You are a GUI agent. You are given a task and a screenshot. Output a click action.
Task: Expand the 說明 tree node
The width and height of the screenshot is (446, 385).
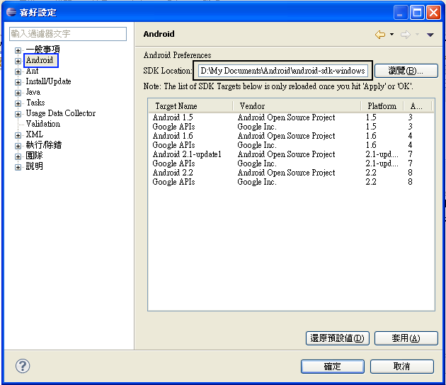click(x=18, y=167)
